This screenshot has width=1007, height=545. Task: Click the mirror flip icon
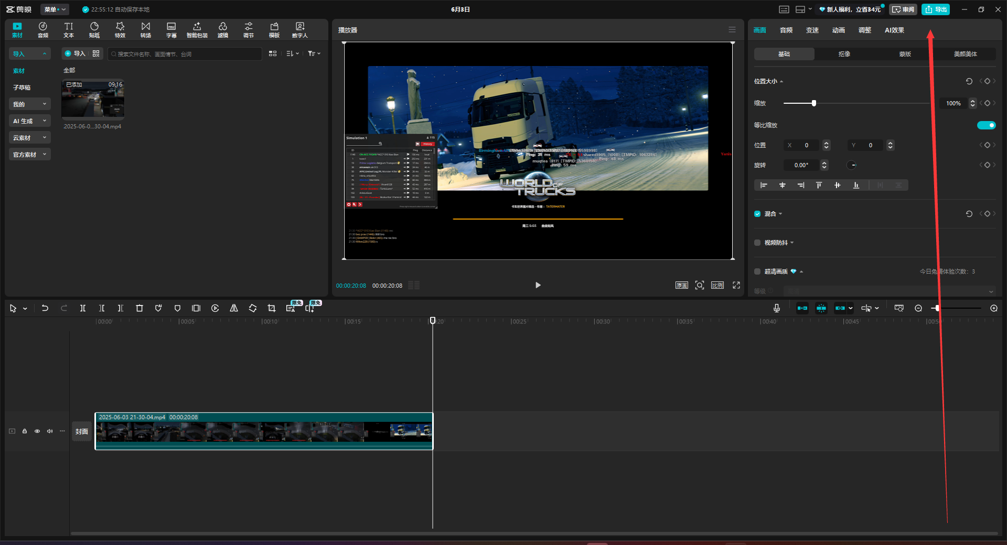(x=234, y=308)
